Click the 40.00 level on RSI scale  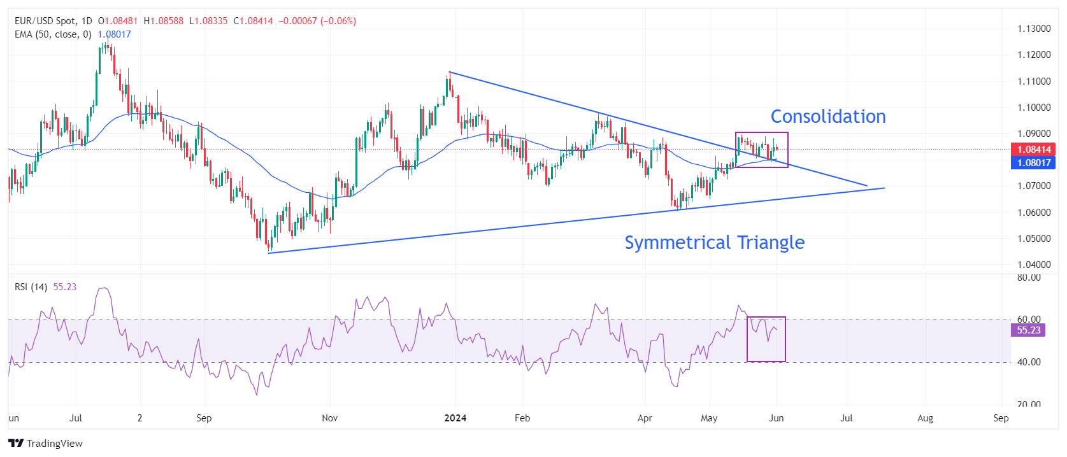[1028, 362]
